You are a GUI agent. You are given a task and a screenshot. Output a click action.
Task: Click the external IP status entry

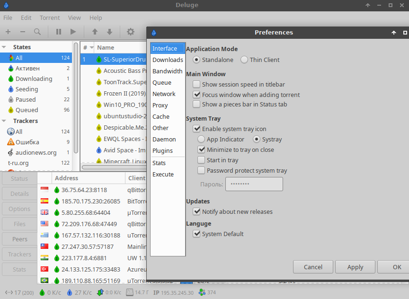173,293
